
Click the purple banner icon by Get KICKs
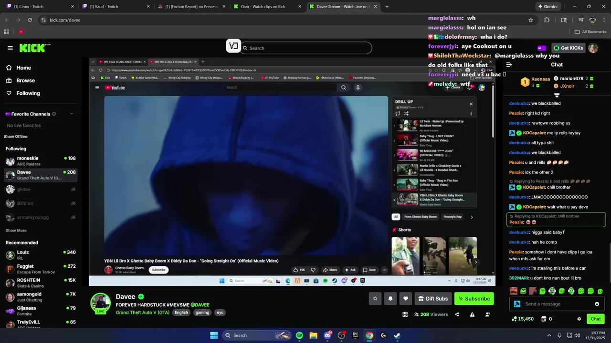(542, 48)
